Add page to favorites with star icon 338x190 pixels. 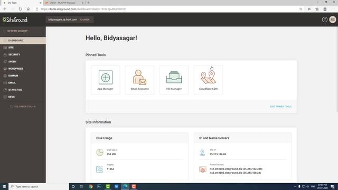301,9
